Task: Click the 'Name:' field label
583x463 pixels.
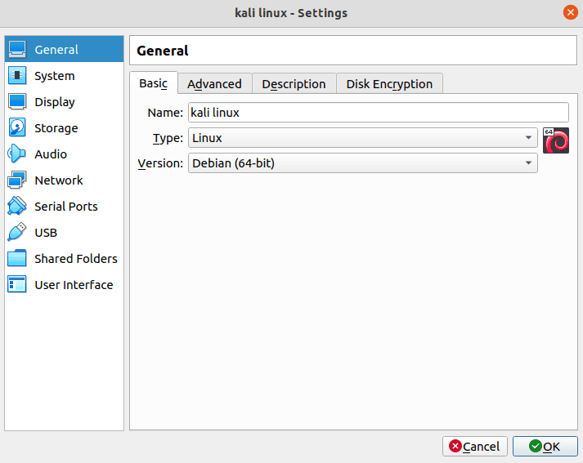Action: (x=165, y=113)
